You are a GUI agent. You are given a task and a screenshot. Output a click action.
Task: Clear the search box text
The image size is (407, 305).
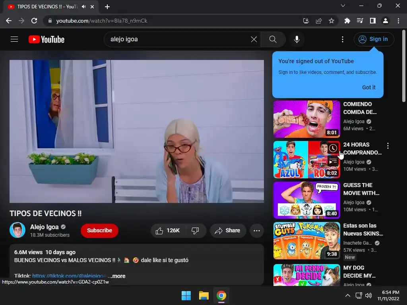(254, 39)
